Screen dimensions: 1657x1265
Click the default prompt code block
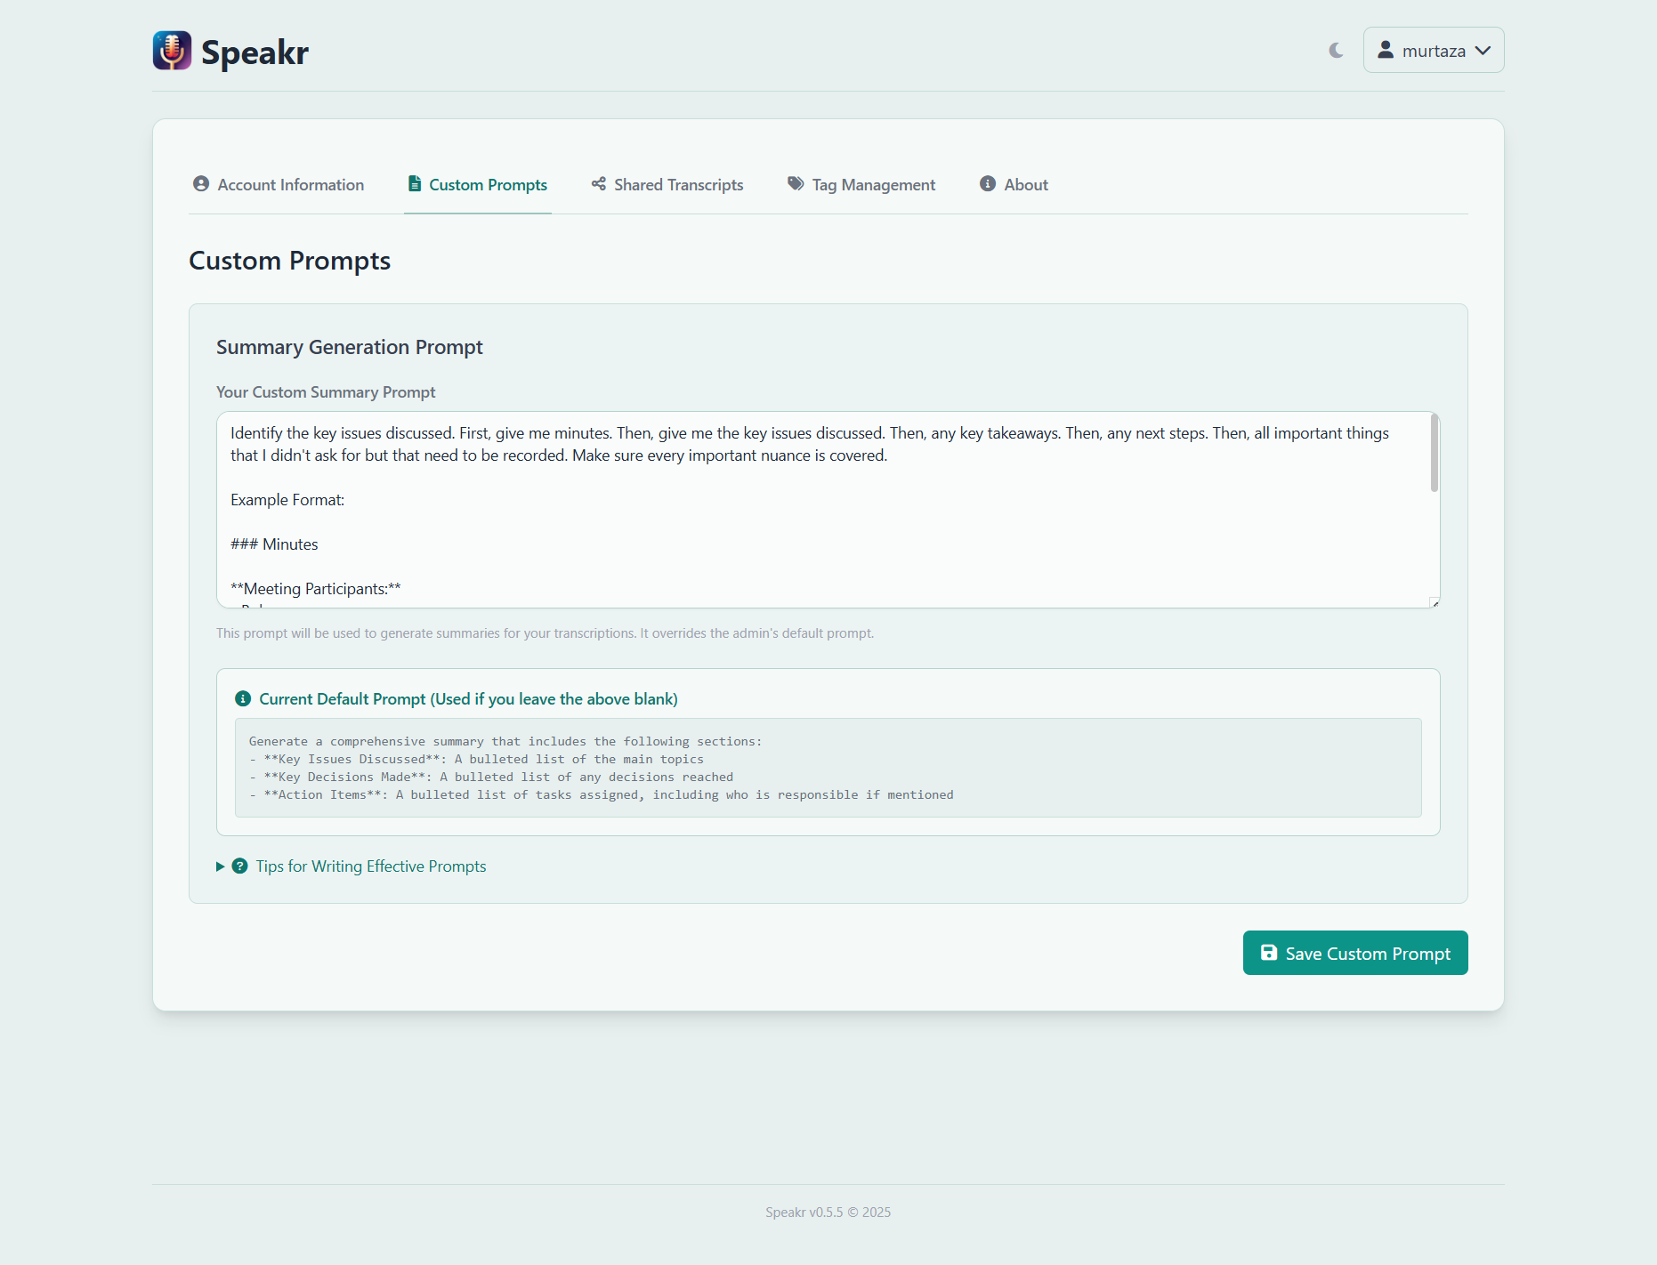click(x=828, y=768)
